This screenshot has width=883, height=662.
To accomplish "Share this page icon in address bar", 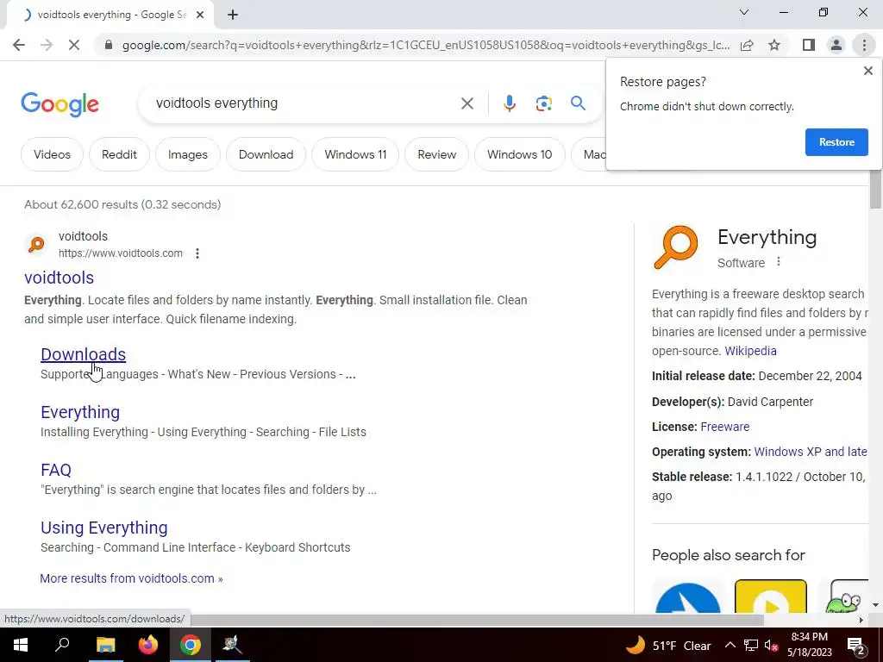I will tap(747, 45).
